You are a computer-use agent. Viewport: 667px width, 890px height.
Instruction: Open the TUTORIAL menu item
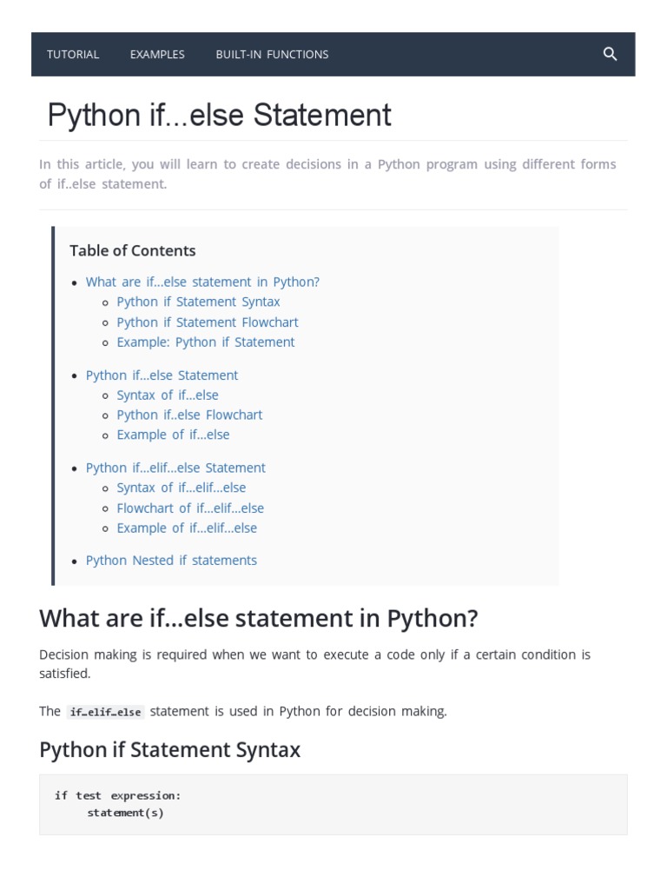click(x=73, y=54)
